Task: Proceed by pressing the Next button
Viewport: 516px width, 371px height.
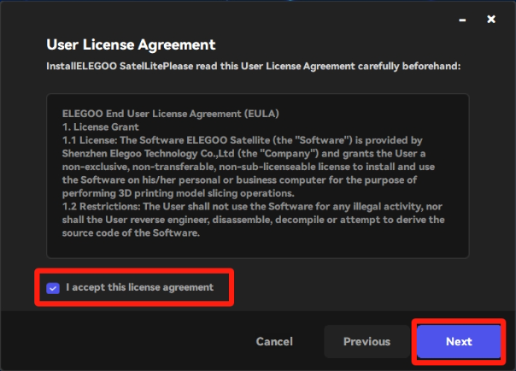Action: coord(458,342)
